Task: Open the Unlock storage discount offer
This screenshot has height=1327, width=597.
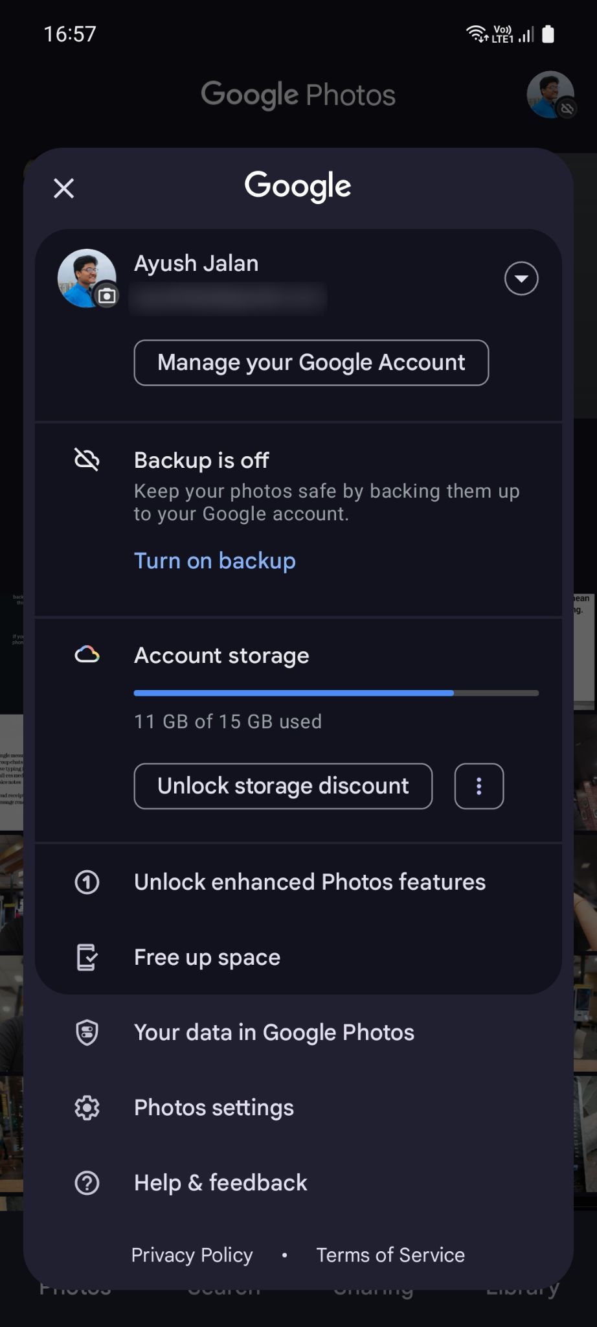Action: (282, 786)
